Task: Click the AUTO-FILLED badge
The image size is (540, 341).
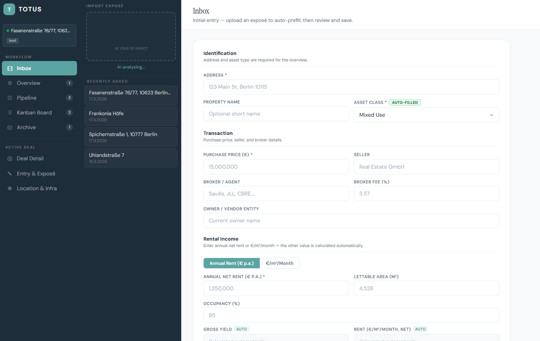Action: point(405,102)
